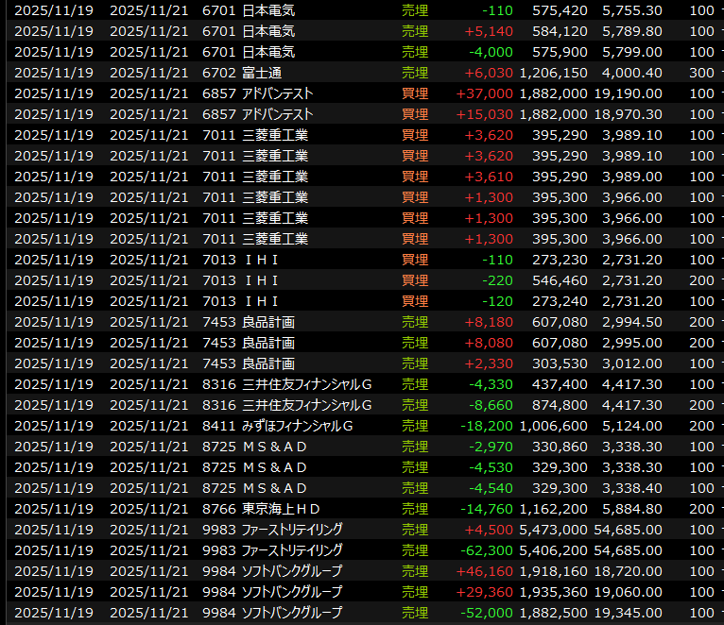The width and height of the screenshot is (724, 625).
Task: Select the 売埋 trade type in 富士通 row
Action: coord(414,73)
